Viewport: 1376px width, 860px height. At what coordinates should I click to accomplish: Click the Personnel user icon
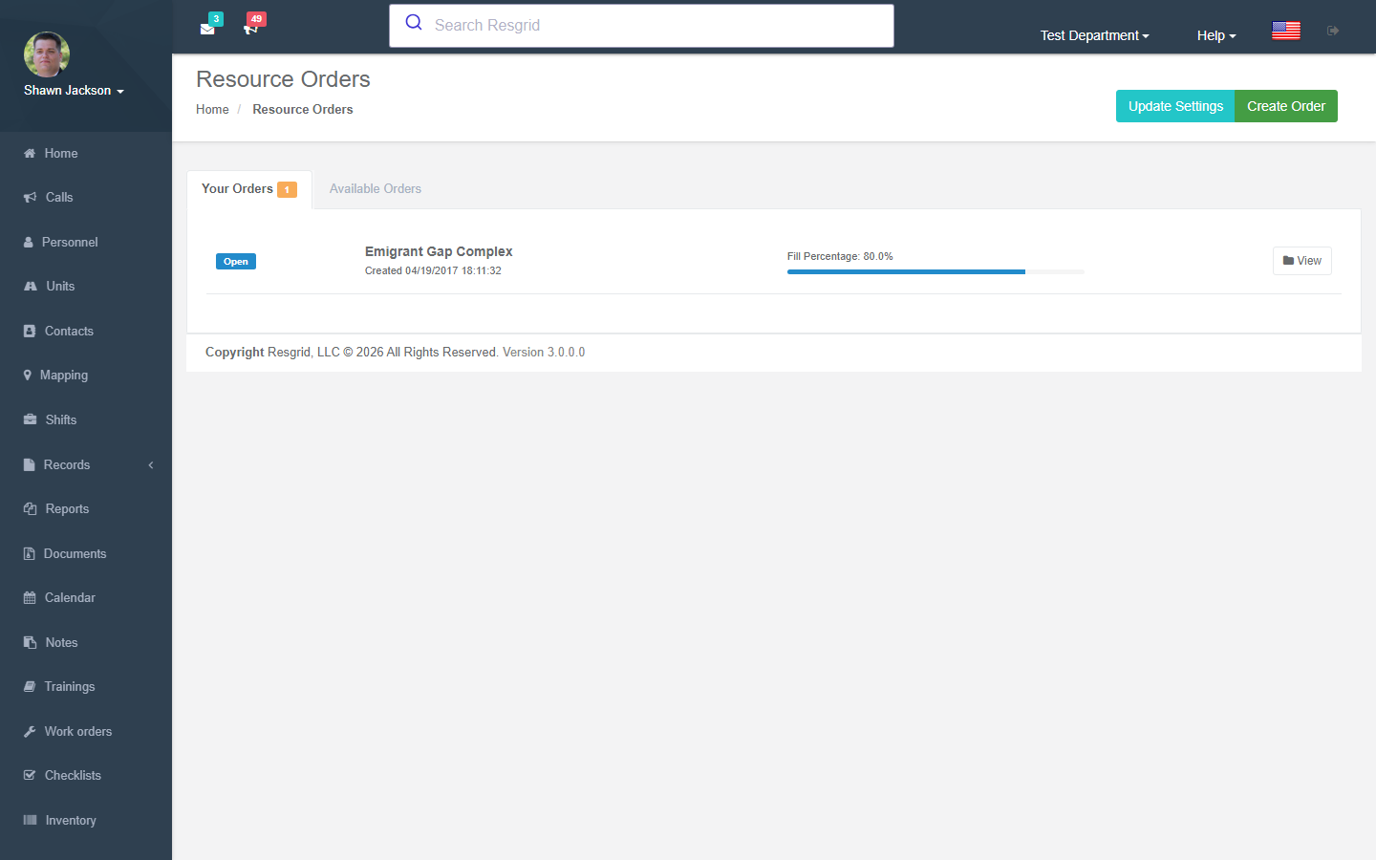29,243
